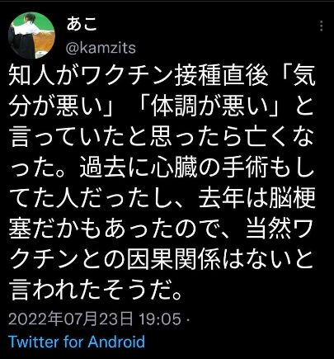Open あこ's profile picture
The width and height of the screenshot is (334, 359).
(31, 35)
